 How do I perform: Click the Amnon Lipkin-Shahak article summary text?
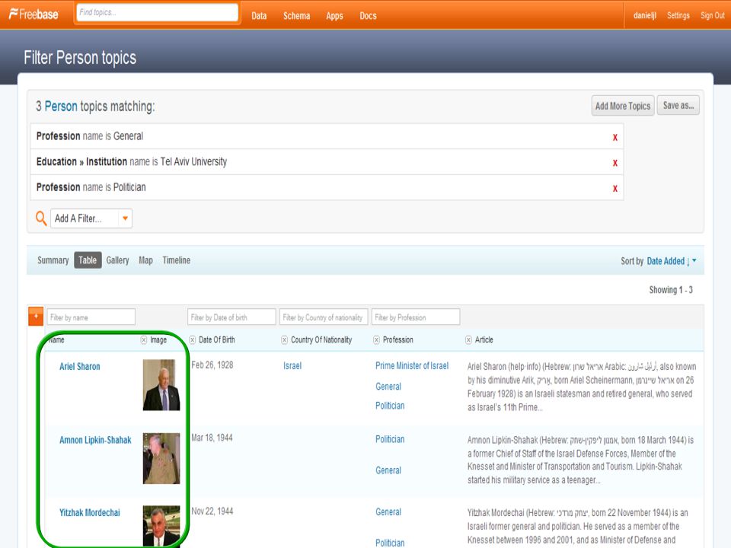tap(580, 460)
